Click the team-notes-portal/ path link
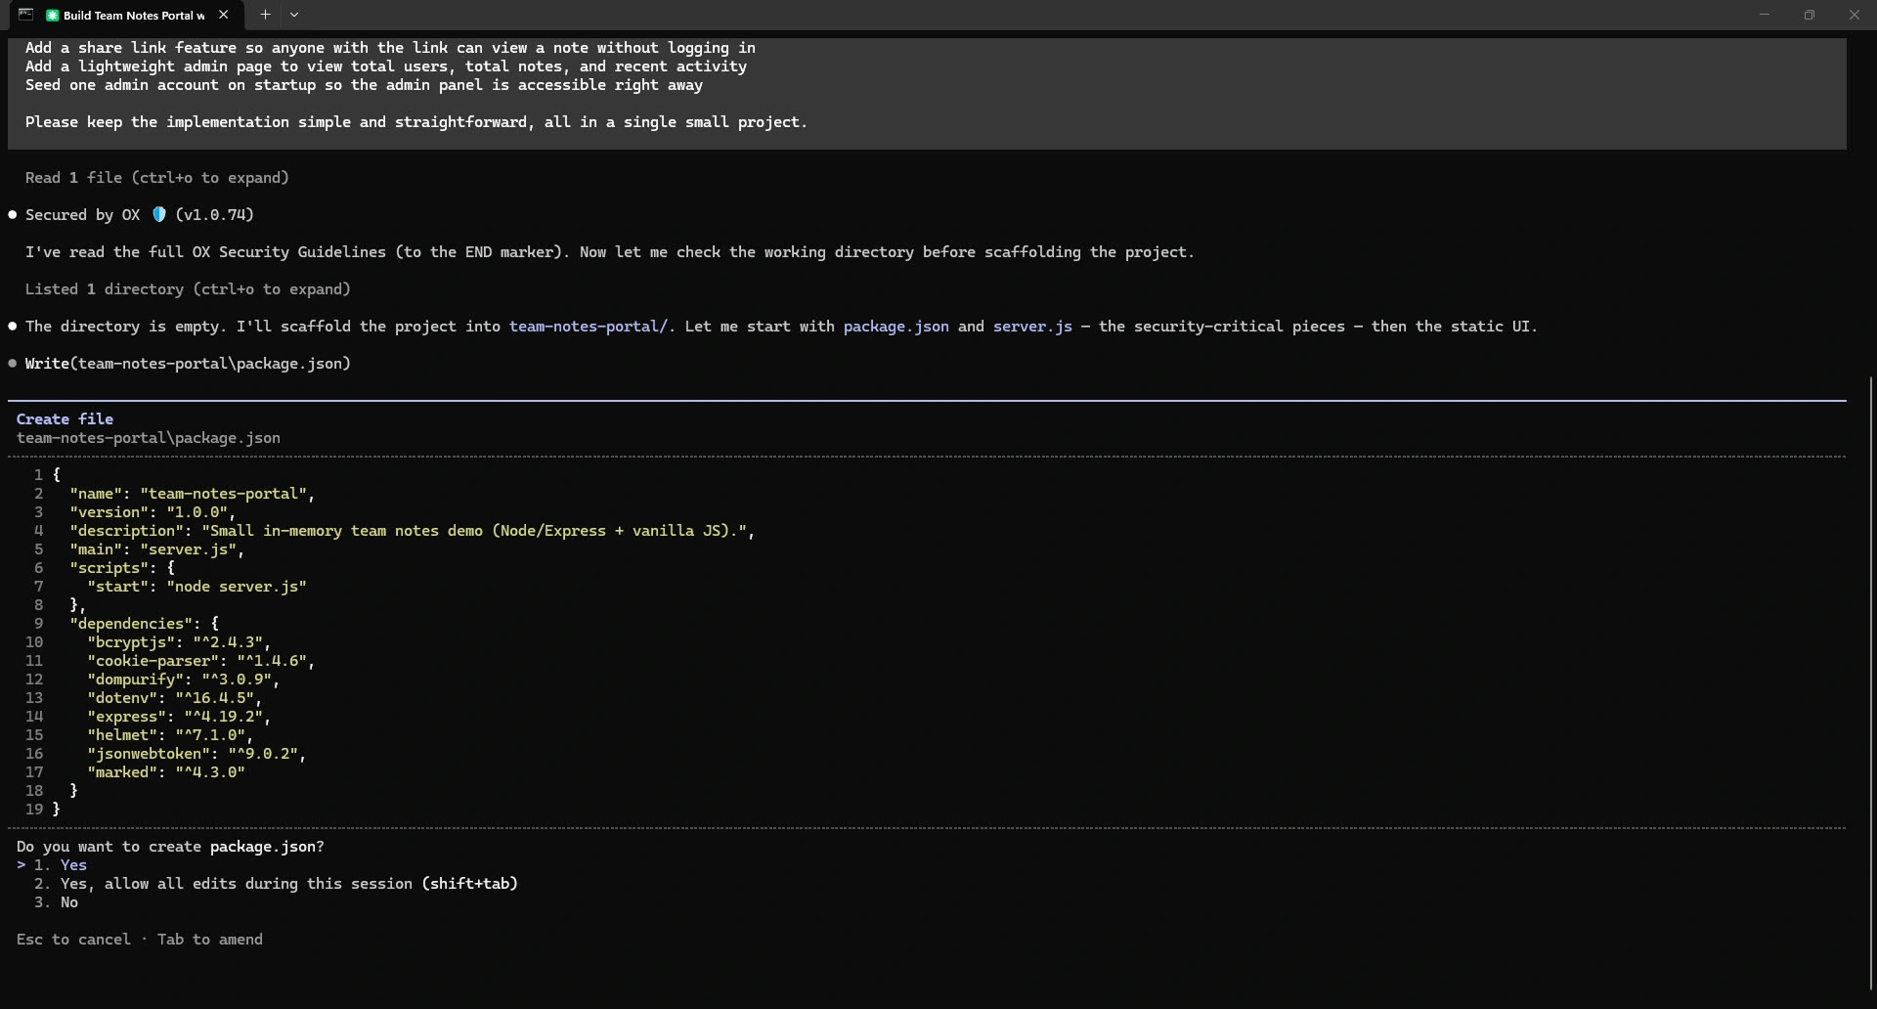 click(589, 327)
